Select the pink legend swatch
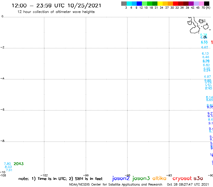This screenshot has width=213, height=187. point(201,3)
